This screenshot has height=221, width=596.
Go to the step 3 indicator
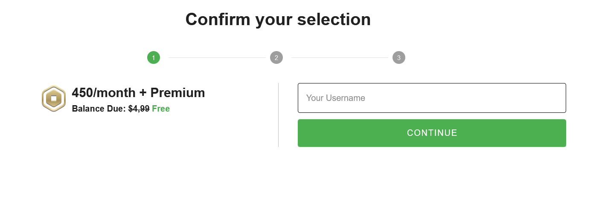pyautogui.click(x=399, y=57)
